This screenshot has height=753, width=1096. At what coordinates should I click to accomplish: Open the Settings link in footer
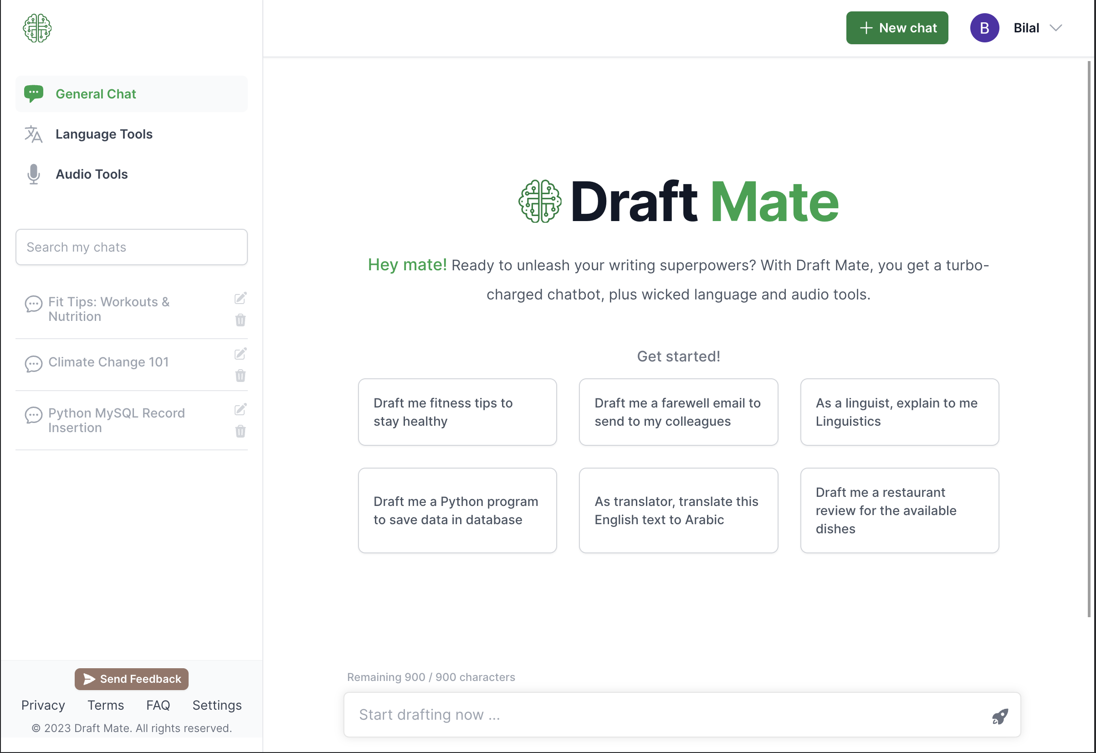(216, 705)
